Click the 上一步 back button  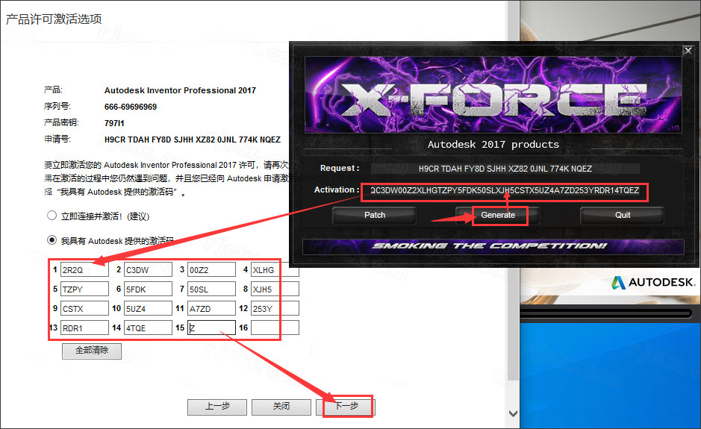(x=217, y=407)
